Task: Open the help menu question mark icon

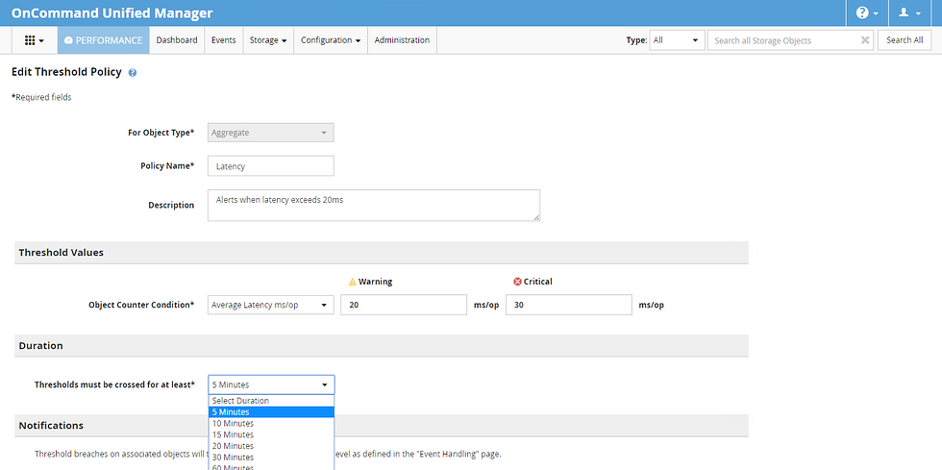Action: (x=862, y=12)
